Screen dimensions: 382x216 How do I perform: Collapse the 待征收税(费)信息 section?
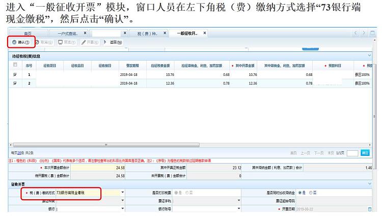369,56
